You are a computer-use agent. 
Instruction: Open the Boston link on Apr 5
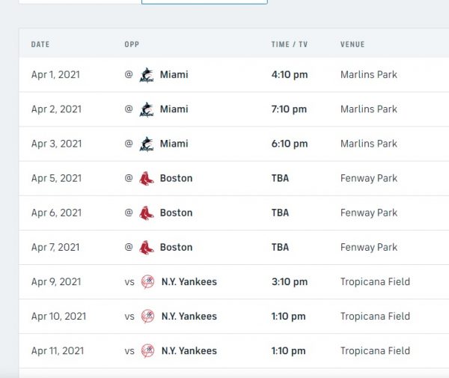click(x=176, y=178)
